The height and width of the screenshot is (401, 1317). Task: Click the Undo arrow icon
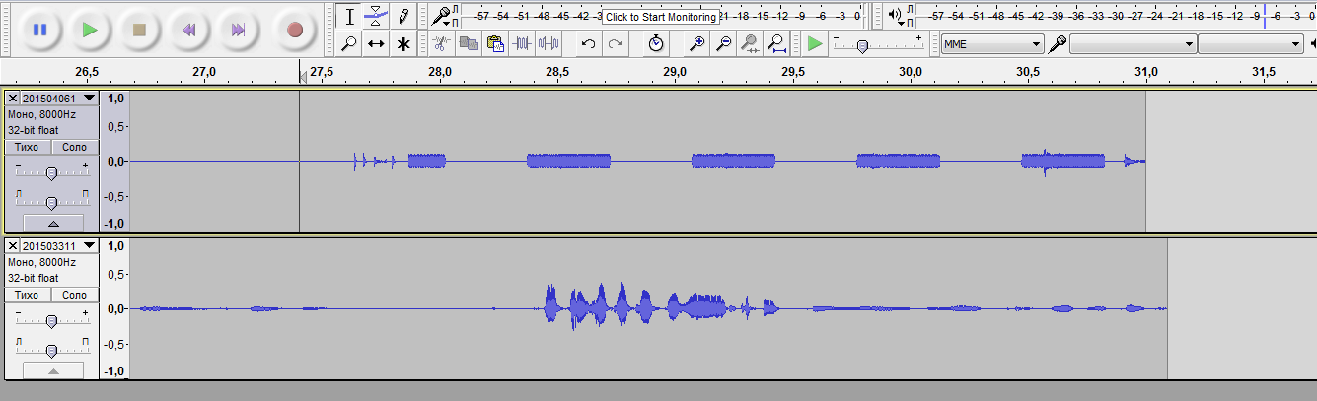coord(588,43)
